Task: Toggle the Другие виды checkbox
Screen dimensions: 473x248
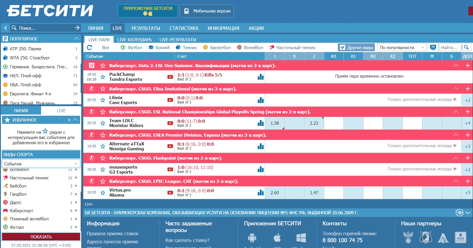Action: tap(343, 47)
